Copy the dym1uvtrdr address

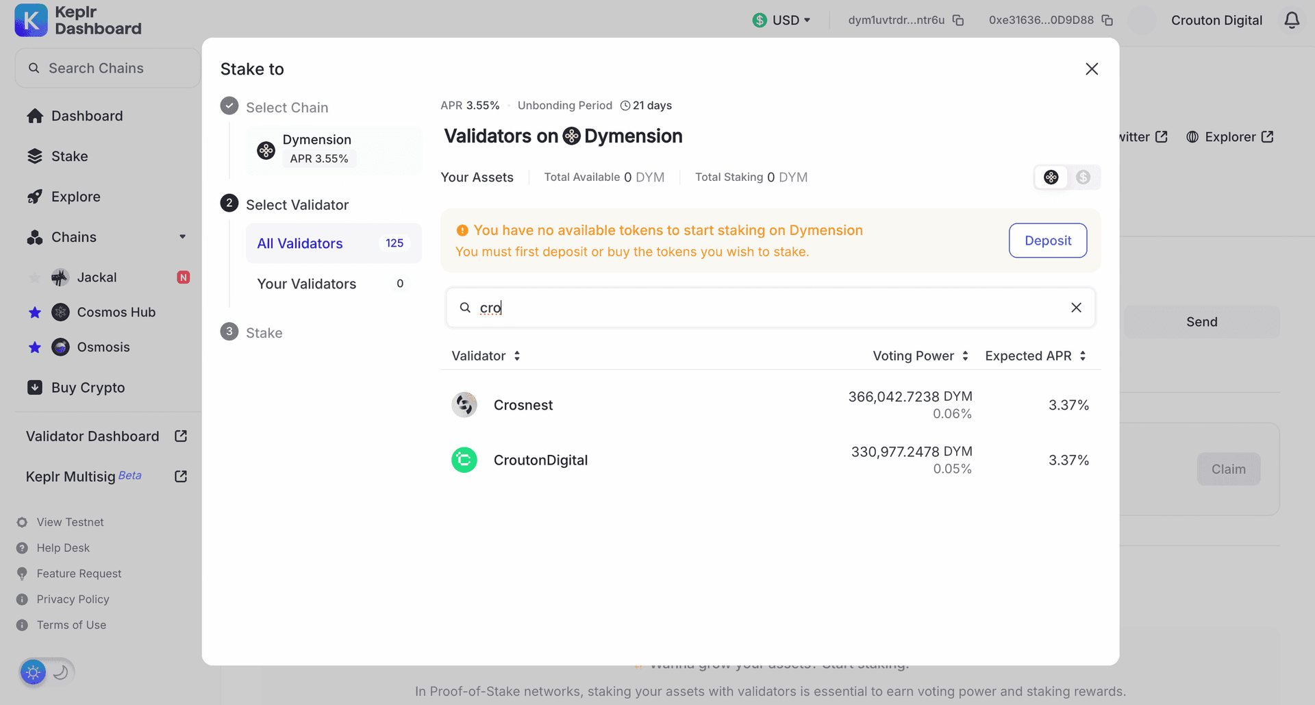pos(958,21)
